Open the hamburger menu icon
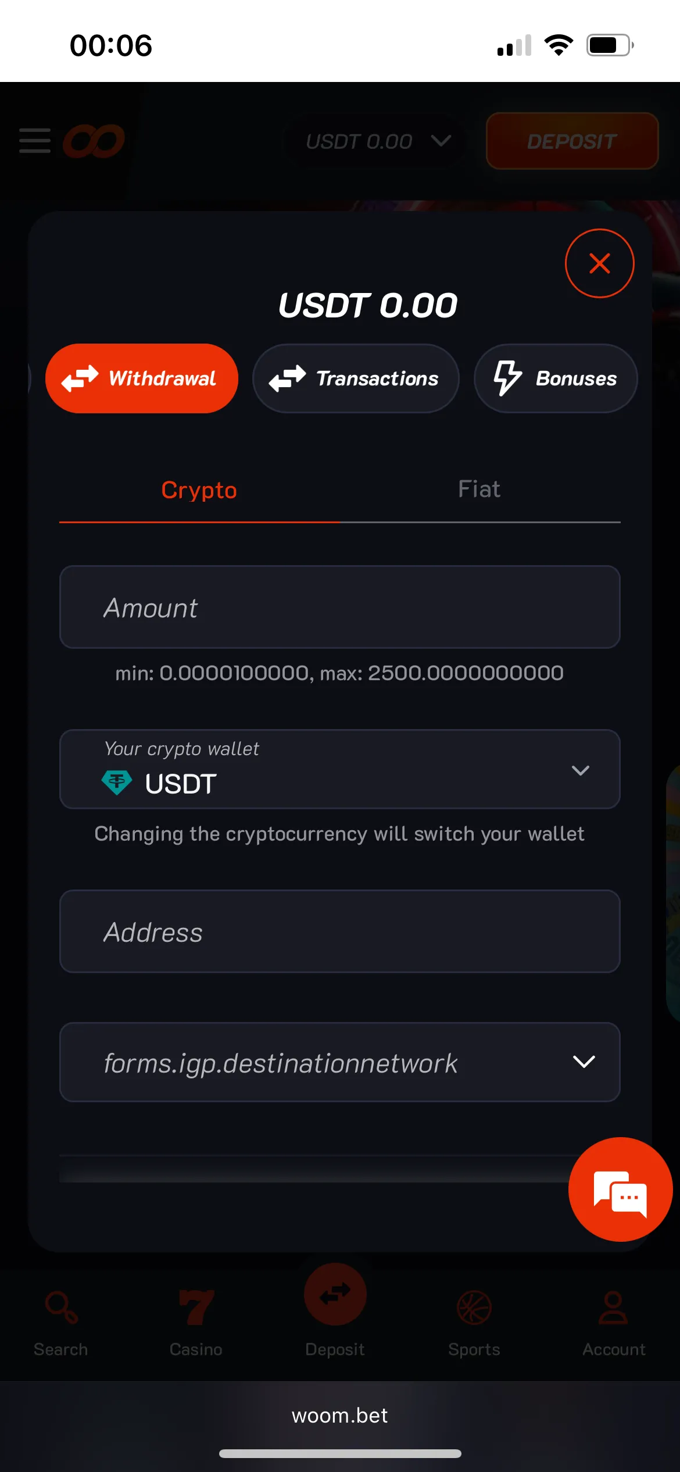The image size is (680, 1472). tap(35, 141)
